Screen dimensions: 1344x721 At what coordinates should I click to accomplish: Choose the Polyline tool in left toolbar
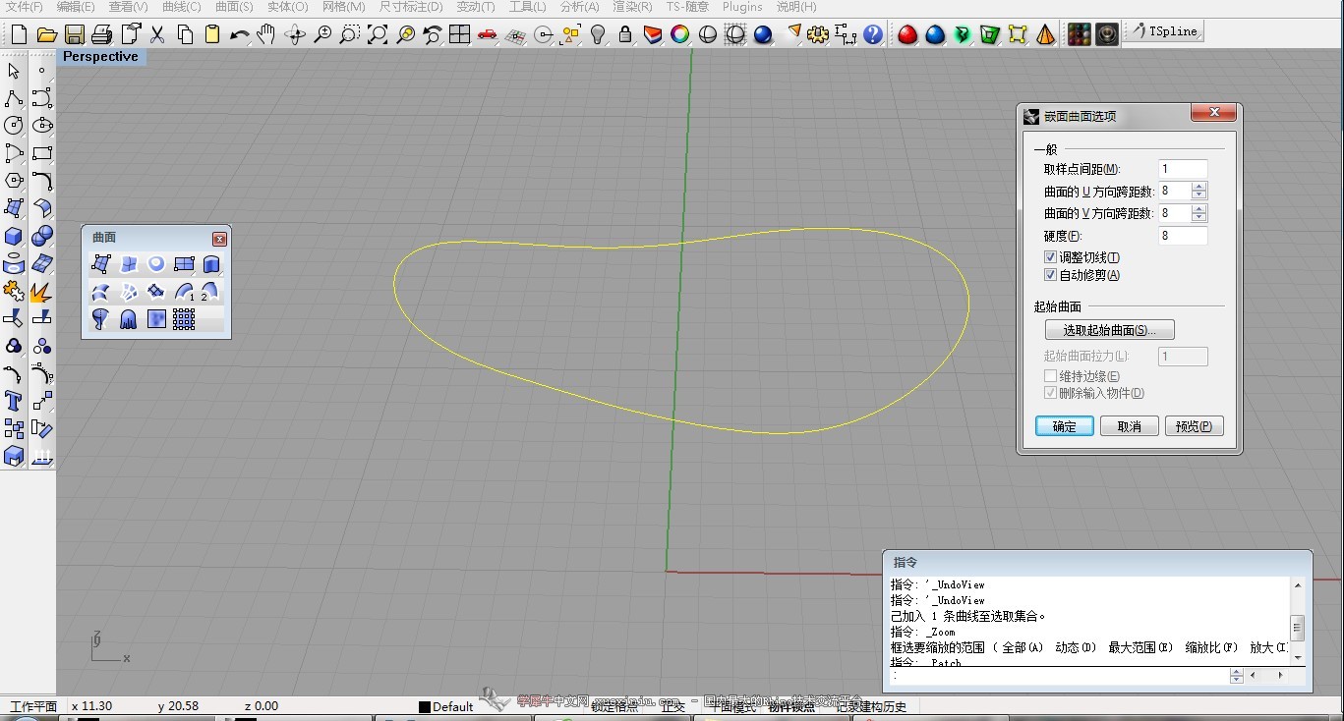point(14,98)
